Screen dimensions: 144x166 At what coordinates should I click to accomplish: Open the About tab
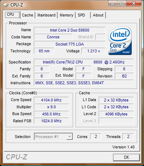point(98,15)
